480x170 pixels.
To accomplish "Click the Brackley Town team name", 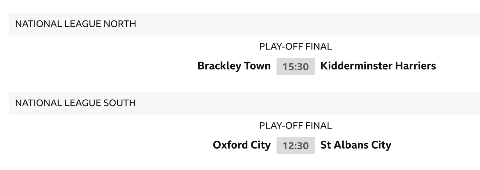I will (x=234, y=66).
